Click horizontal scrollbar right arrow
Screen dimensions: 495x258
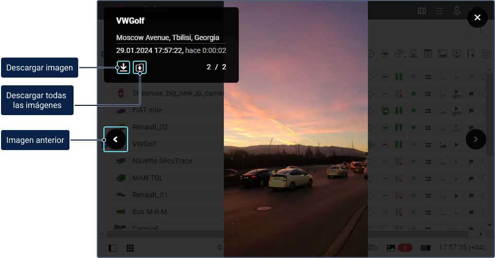[481, 234]
